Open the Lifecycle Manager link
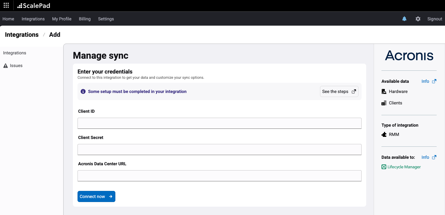Screen dimensions: 445x215 point(404,167)
